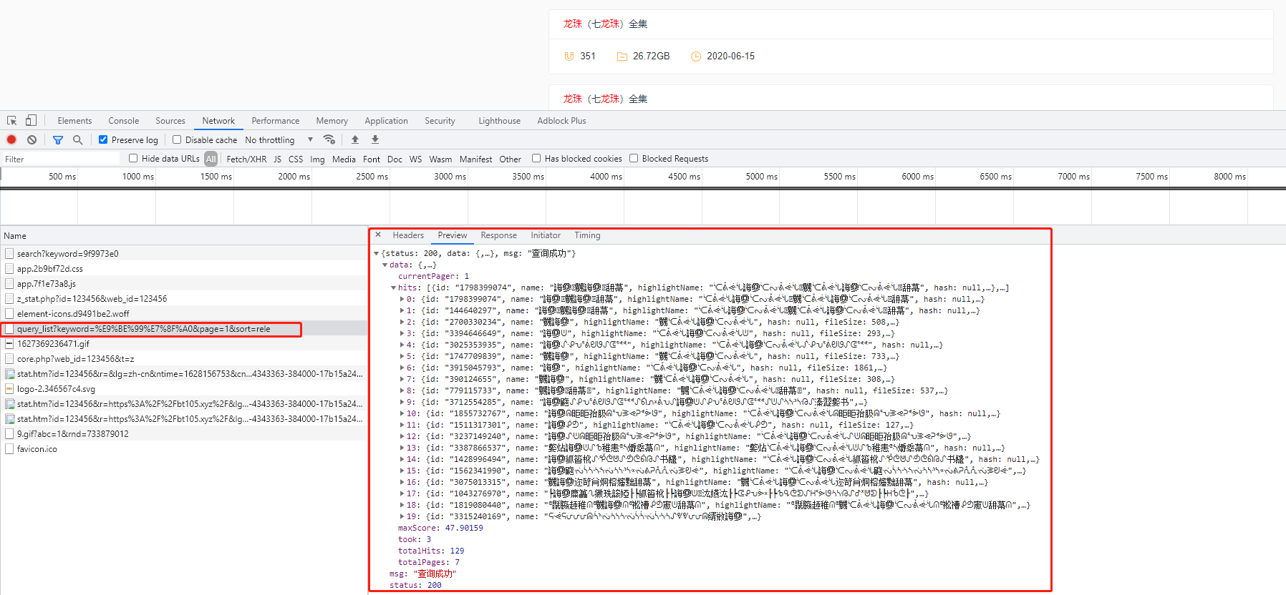Toggle the network filter funnel icon
Viewport: 1286px width, 595px height.
[x=58, y=140]
